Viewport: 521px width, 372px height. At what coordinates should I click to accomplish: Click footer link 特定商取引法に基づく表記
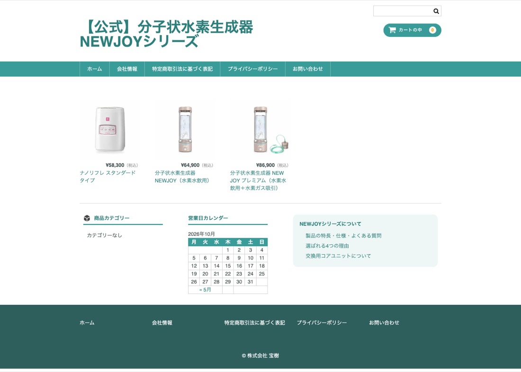pos(254,322)
